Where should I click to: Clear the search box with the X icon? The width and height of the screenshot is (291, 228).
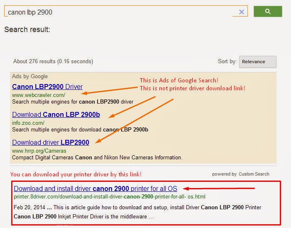(x=242, y=12)
